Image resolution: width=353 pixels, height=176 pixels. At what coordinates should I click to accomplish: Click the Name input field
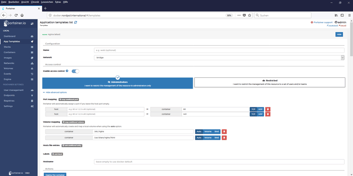pos(219,50)
